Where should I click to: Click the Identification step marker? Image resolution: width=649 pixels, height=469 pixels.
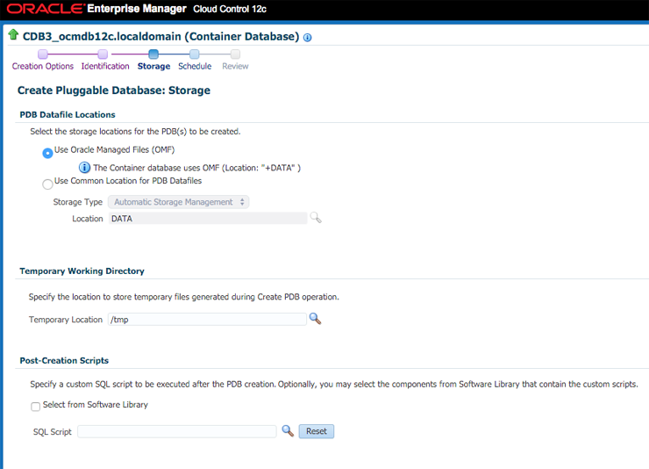pyautogui.click(x=103, y=54)
